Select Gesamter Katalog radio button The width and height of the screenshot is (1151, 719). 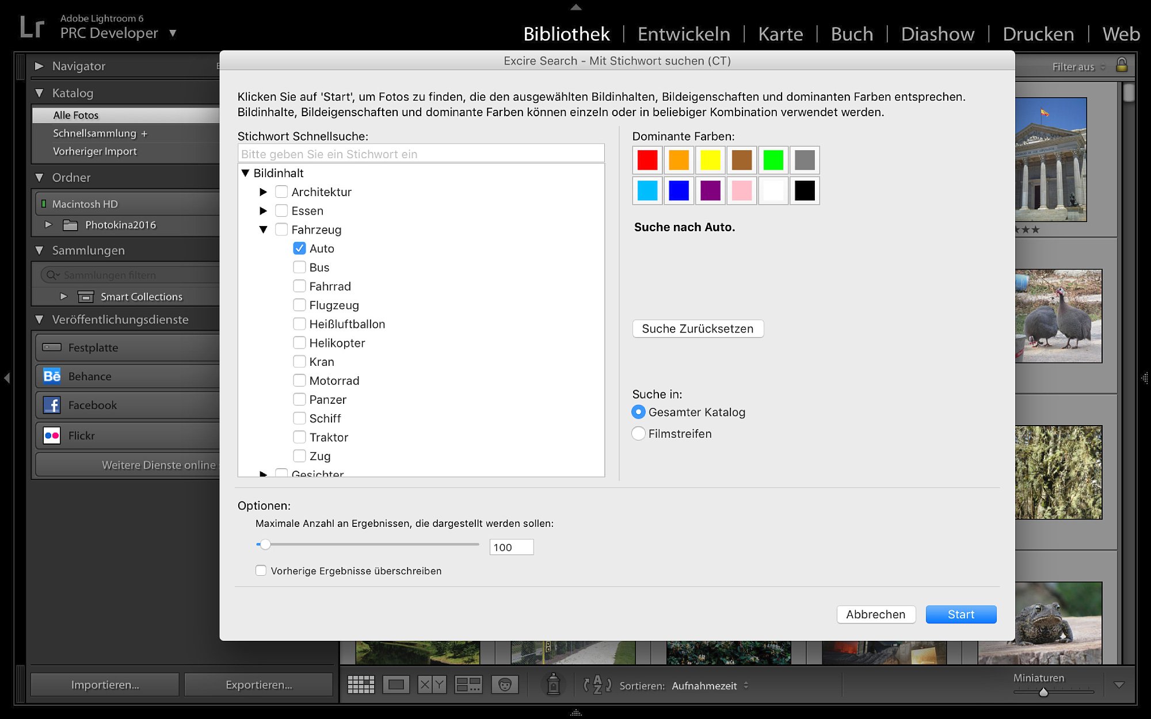tap(638, 412)
